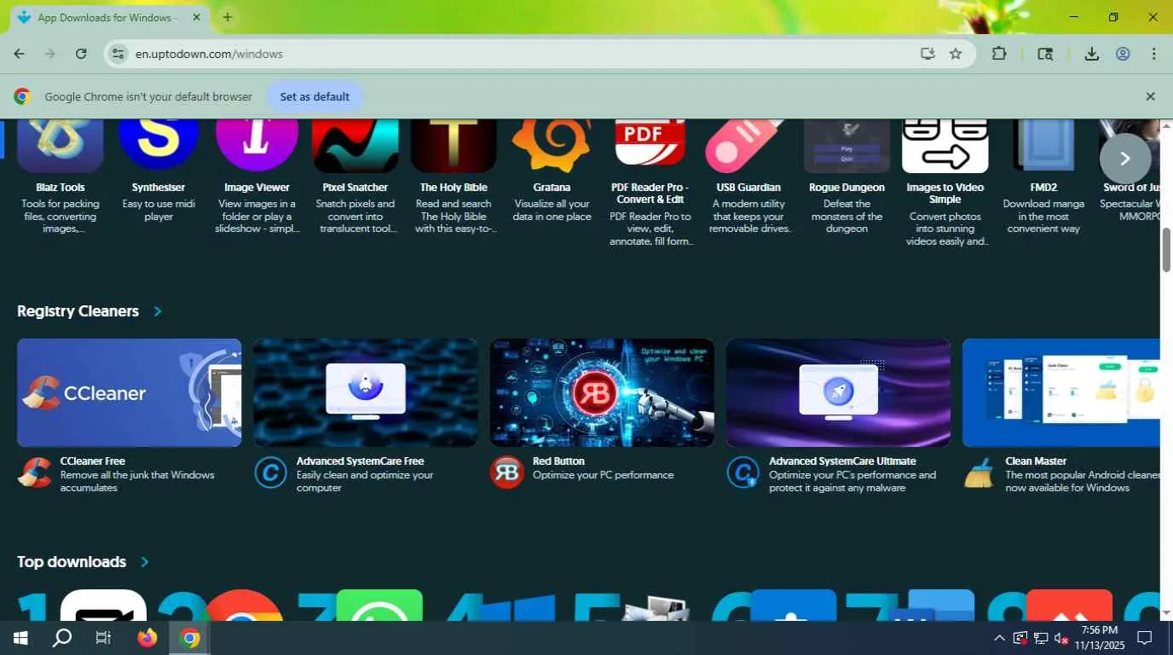Open the Red Button title link
This screenshot has width=1173, height=655.
coord(558,461)
